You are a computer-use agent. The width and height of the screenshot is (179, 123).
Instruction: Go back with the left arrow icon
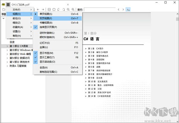38,10
